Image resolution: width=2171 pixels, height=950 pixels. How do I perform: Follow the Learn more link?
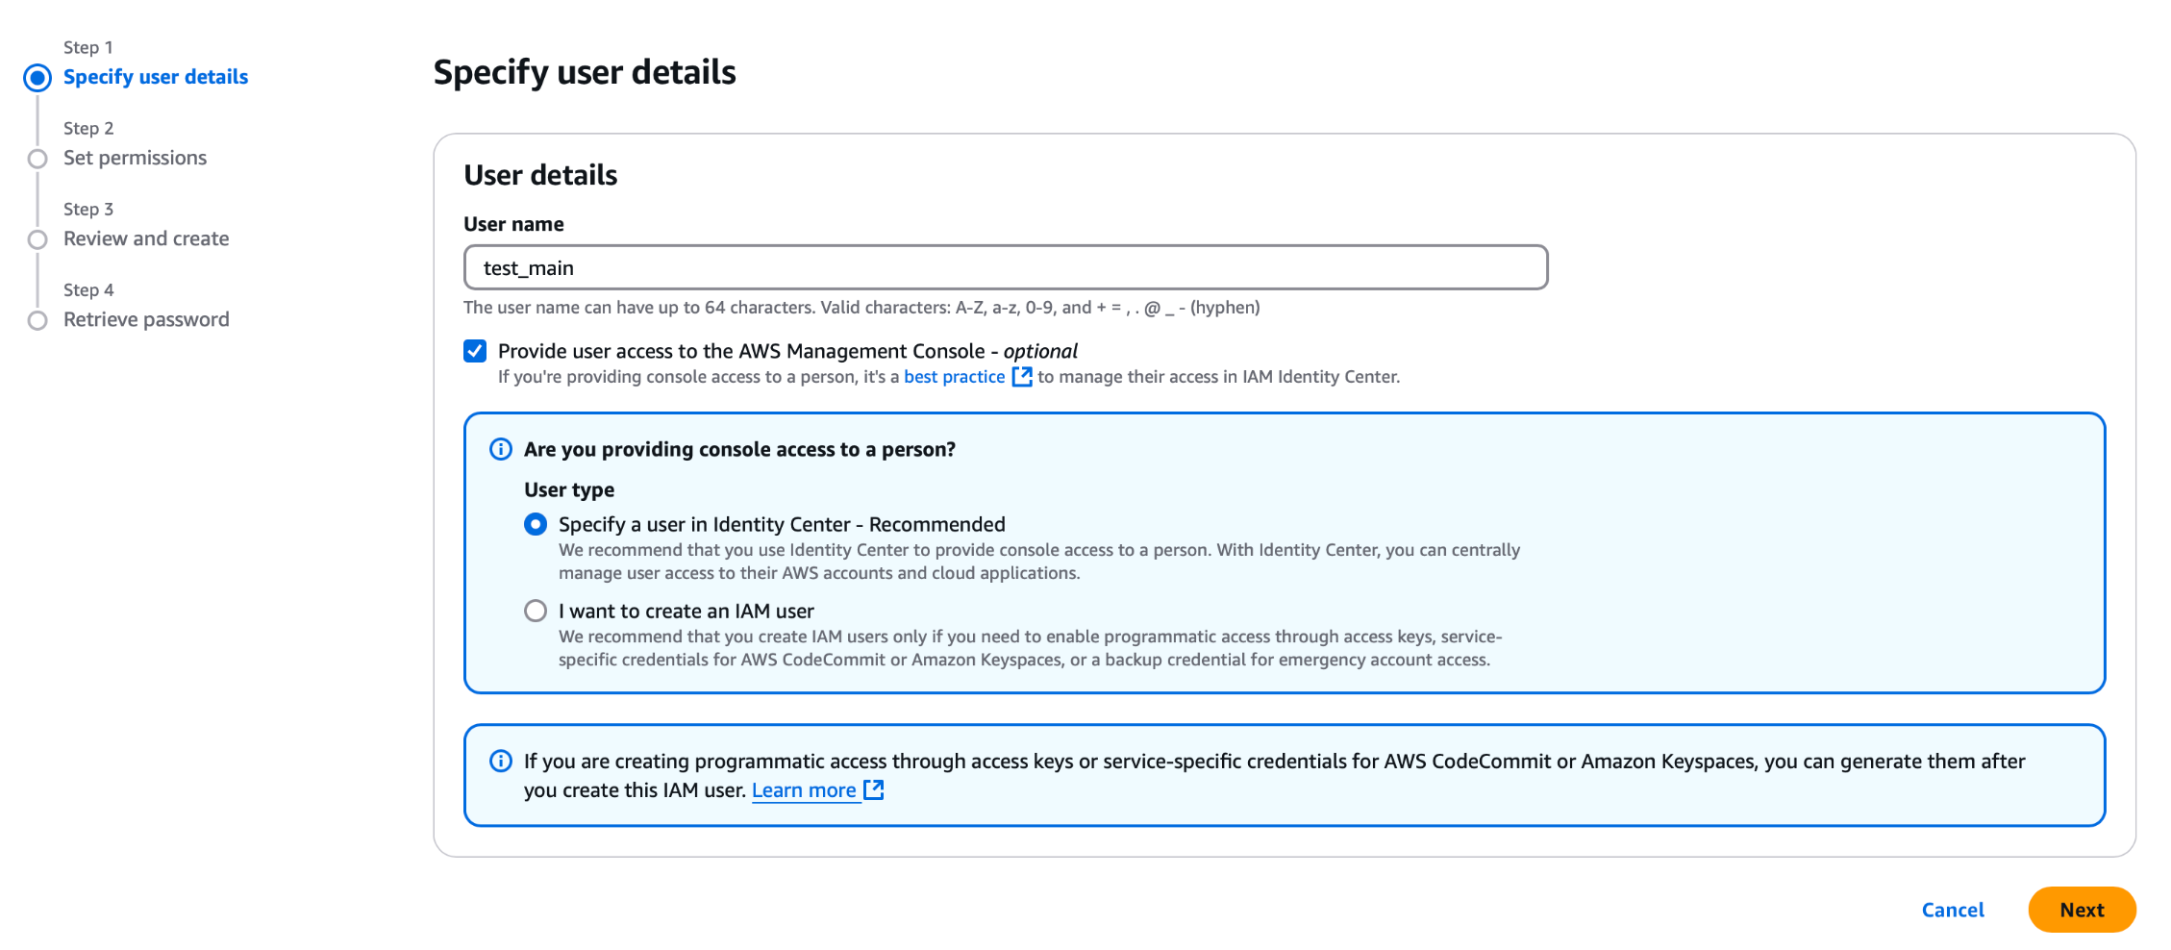[804, 790]
